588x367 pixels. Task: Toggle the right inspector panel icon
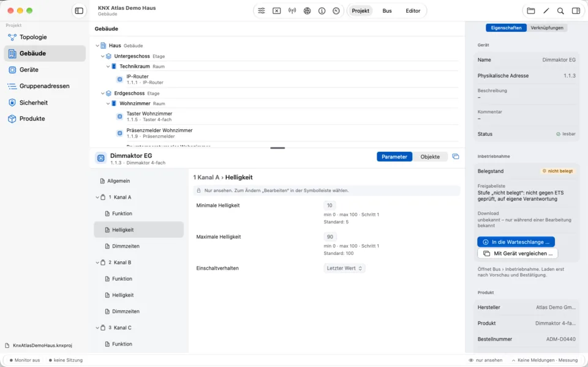576,11
